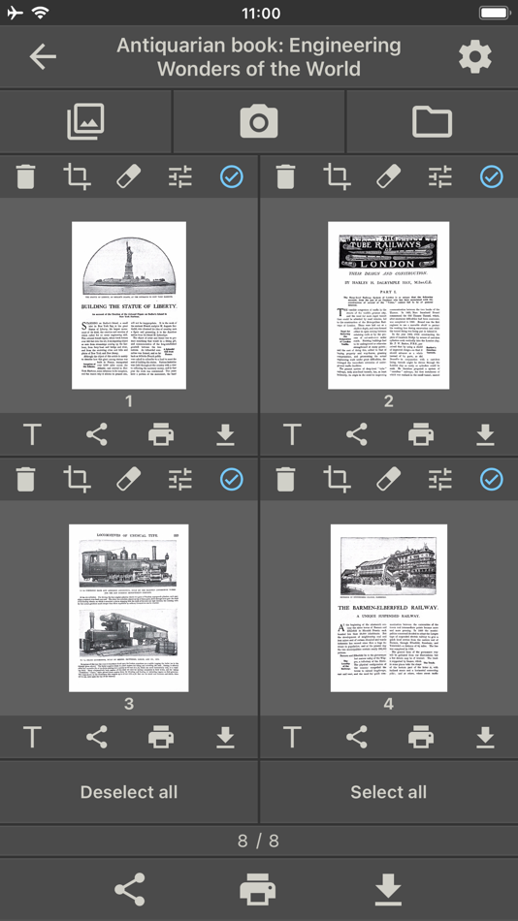518x921 pixels.
Task: Go back with the arrow icon
Action: 43,57
